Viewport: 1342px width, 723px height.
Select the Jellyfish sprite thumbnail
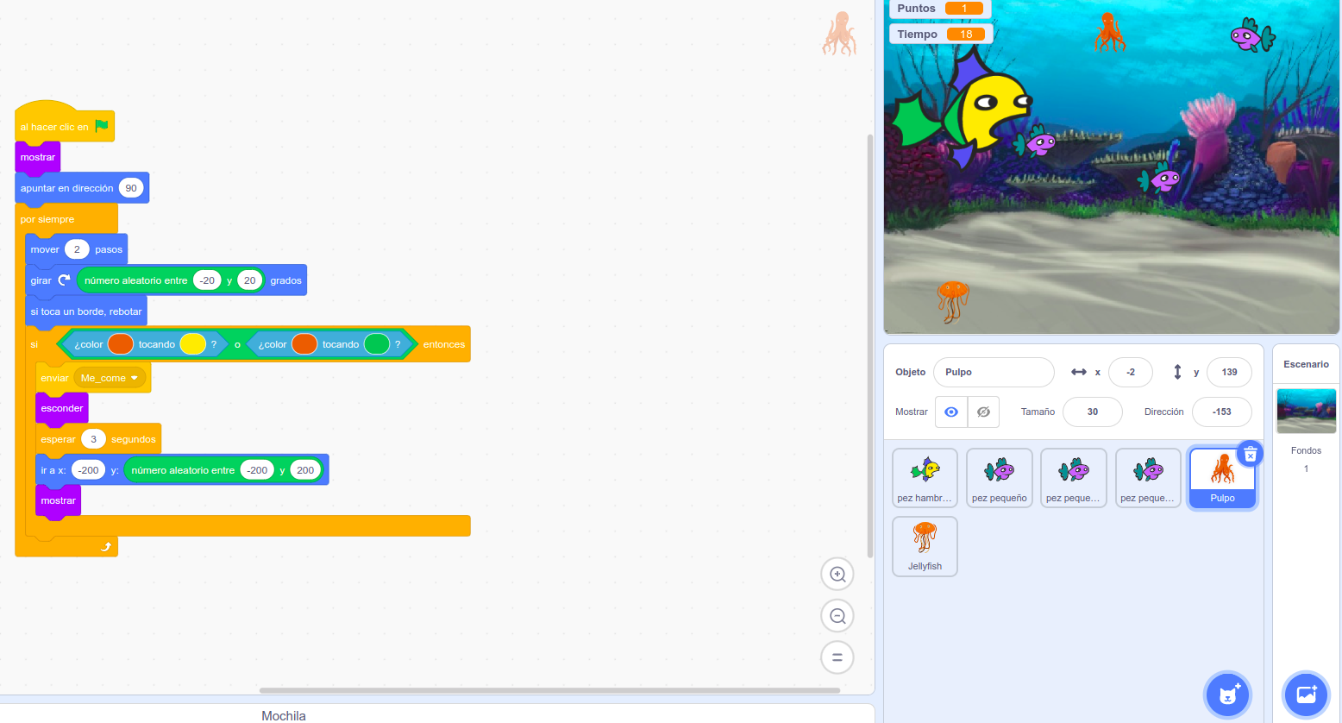pyautogui.click(x=925, y=545)
